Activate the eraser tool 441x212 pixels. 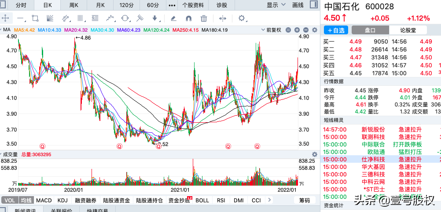pos(173,18)
